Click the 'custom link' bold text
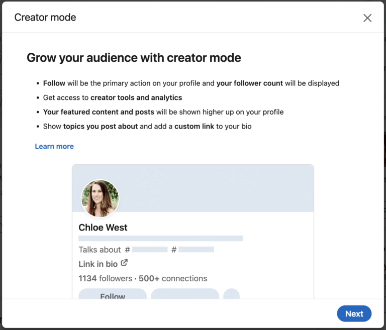 coord(194,126)
